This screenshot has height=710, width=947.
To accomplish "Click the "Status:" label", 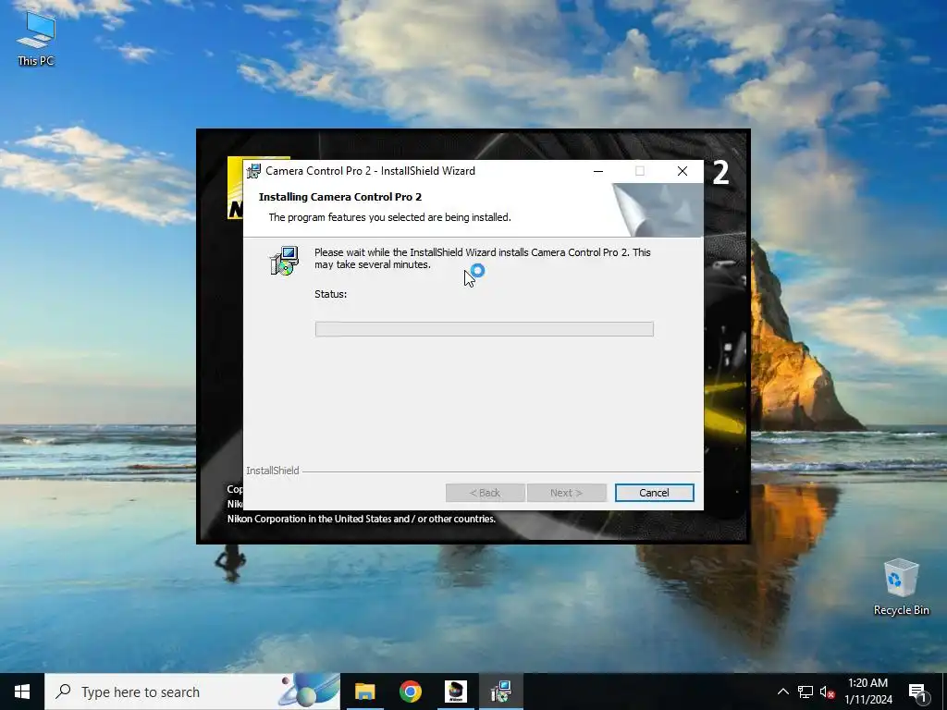I will pos(330,294).
